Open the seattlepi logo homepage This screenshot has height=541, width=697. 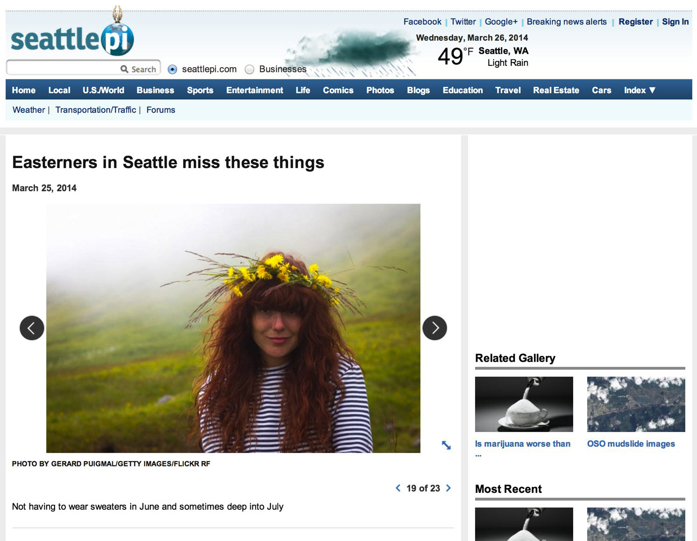tap(72, 35)
